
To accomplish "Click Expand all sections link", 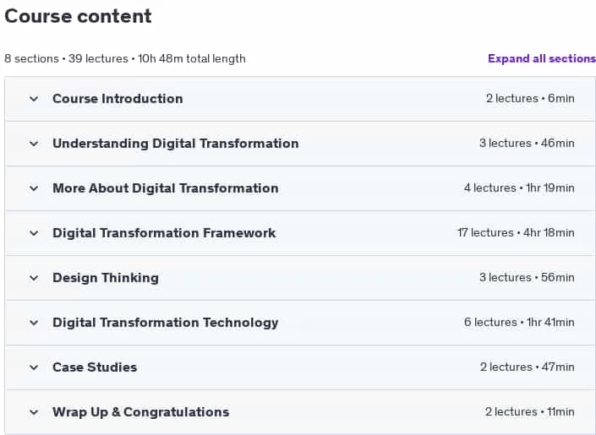I will click(542, 58).
